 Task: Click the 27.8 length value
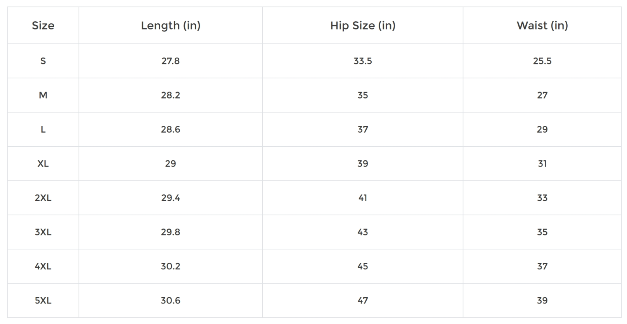coord(171,61)
